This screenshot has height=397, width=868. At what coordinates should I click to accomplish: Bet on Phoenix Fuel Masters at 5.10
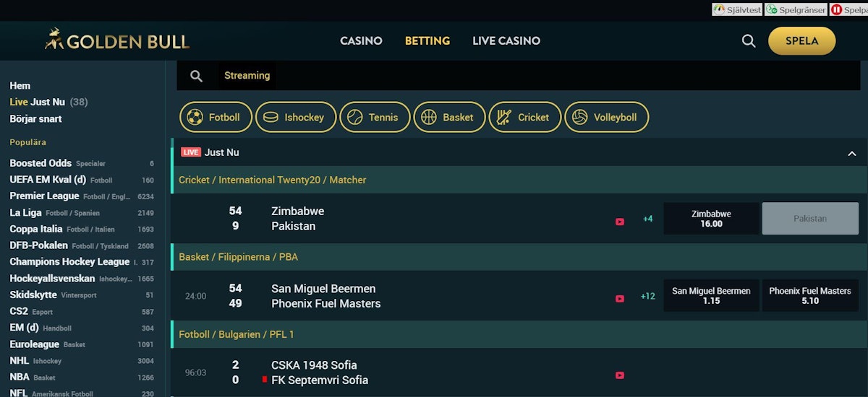[x=810, y=296]
